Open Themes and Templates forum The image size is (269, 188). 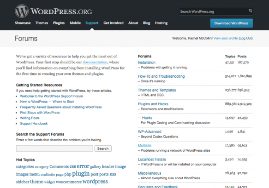157,90
